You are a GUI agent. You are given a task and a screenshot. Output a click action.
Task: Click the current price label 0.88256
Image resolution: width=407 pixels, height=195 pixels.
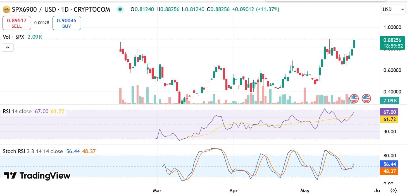[392, 40]
